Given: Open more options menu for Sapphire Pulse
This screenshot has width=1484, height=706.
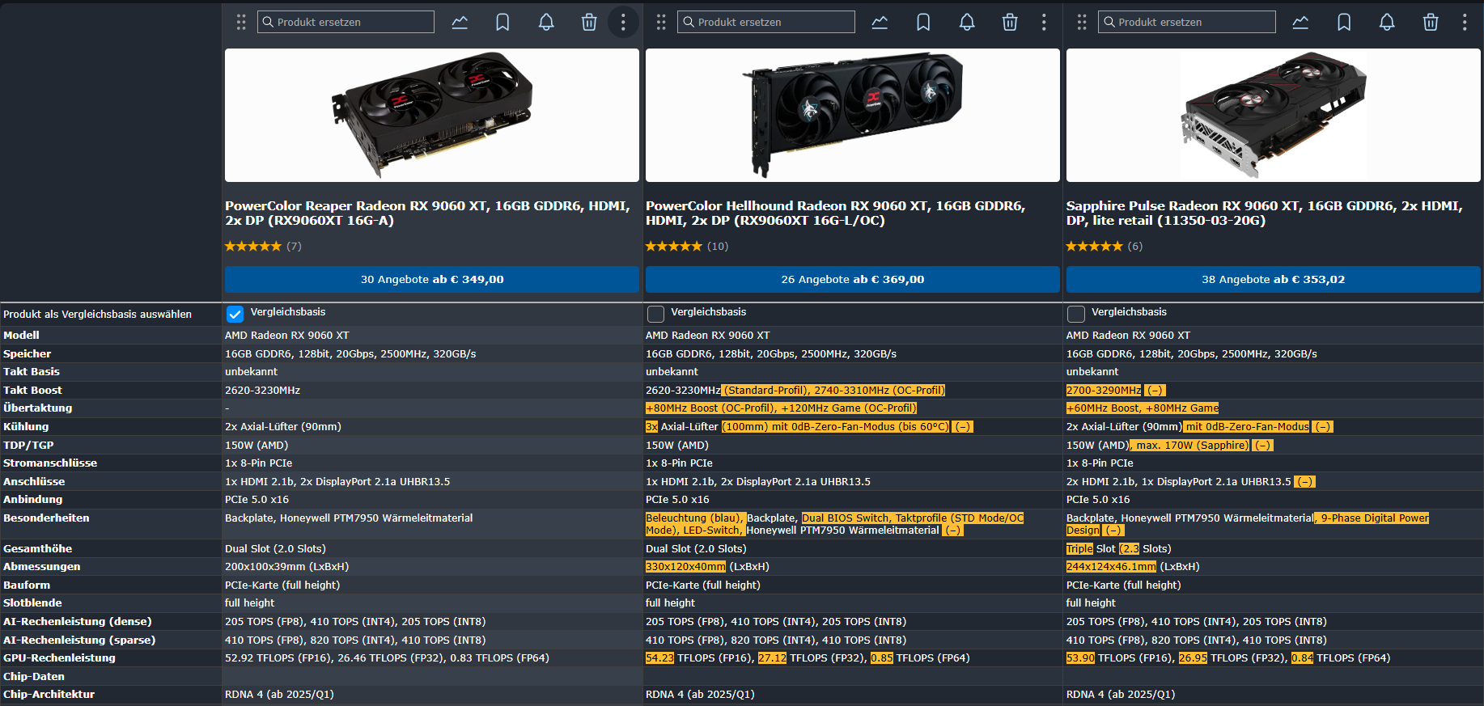Looking at the screenshot, I should [1465, 22].
